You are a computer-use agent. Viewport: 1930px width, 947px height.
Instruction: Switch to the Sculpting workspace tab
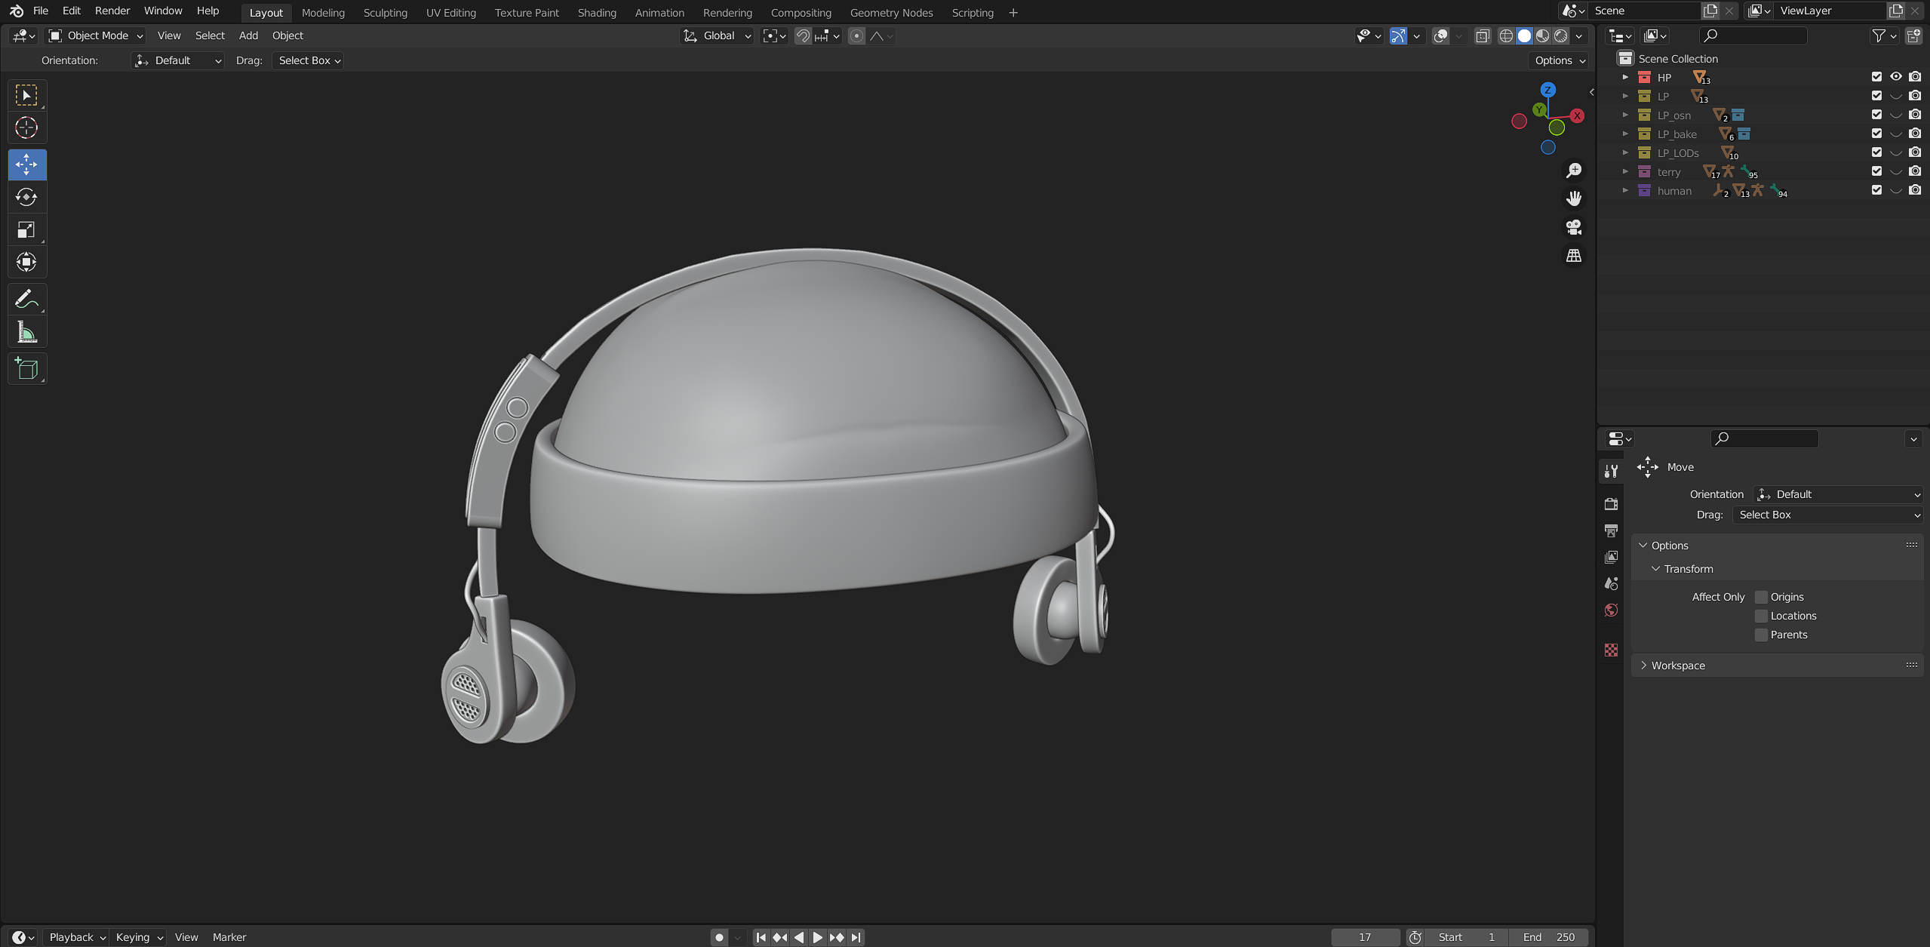coord(385,13)
